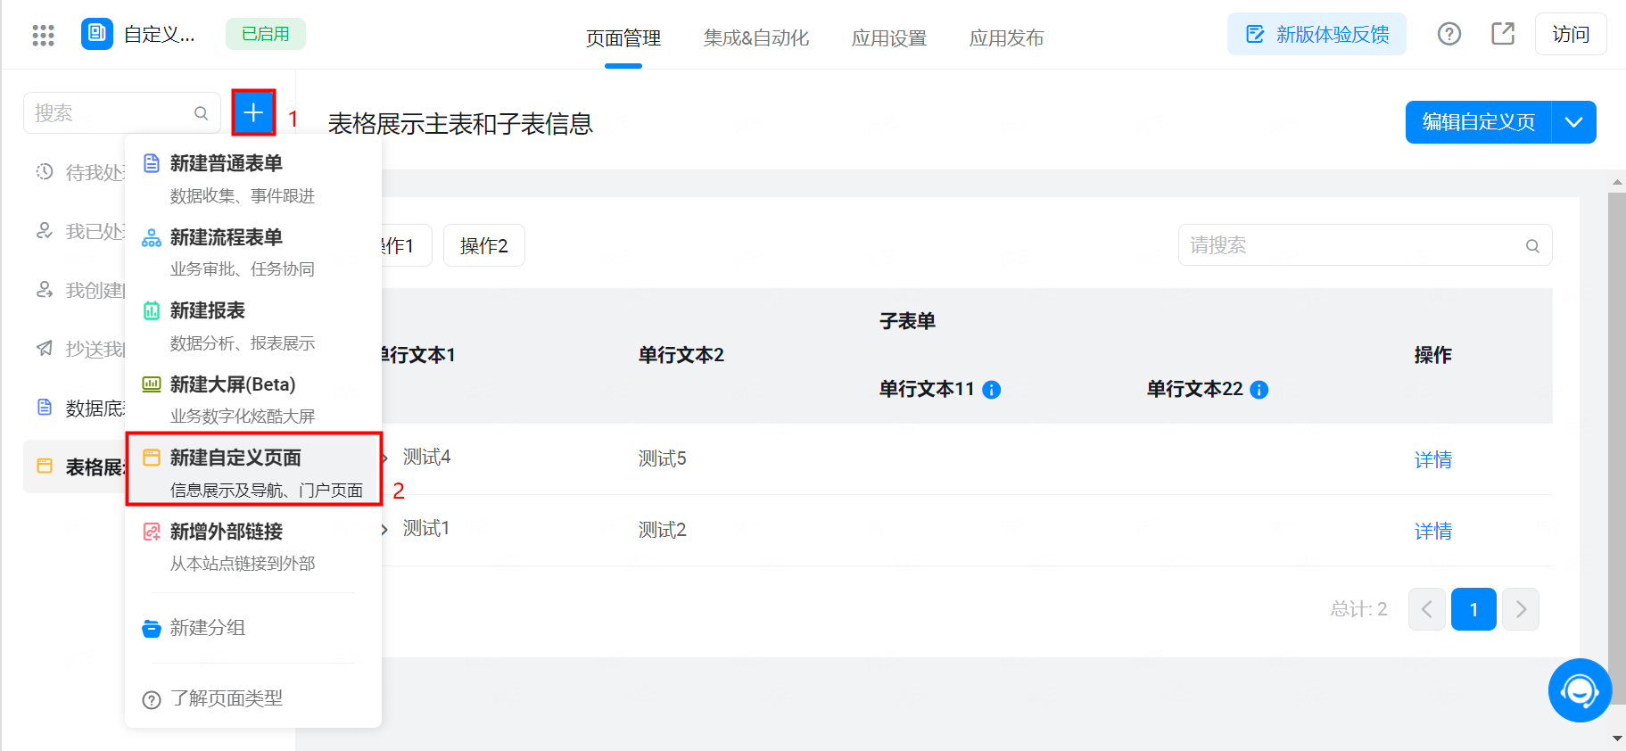Click the 我创建的 person icon
The image size is (1626, 751).
[x=45, y=289]
